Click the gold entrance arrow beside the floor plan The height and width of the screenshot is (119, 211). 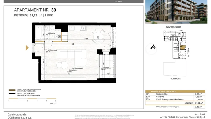(x=27, y=48)
